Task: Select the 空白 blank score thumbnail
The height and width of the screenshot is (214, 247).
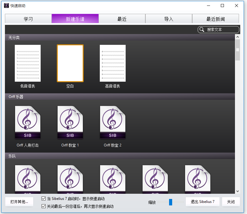Action: (x=70, y=63)
